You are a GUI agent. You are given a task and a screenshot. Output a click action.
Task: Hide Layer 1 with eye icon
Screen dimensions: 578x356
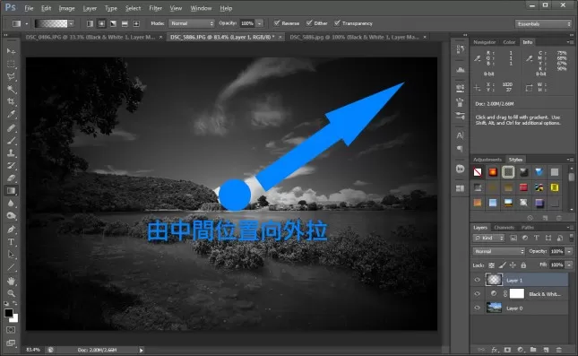478,280
